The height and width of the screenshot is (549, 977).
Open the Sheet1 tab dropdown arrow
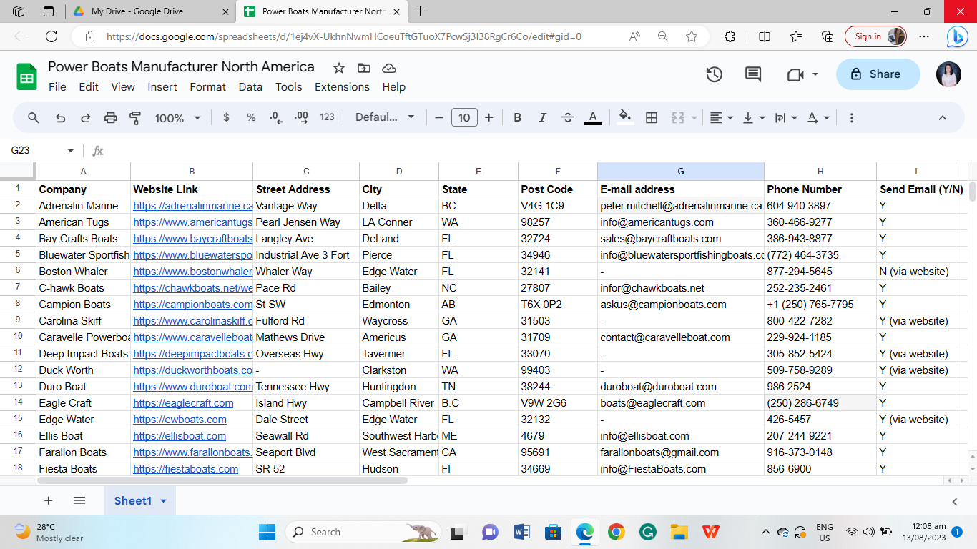tap(163, 501)
